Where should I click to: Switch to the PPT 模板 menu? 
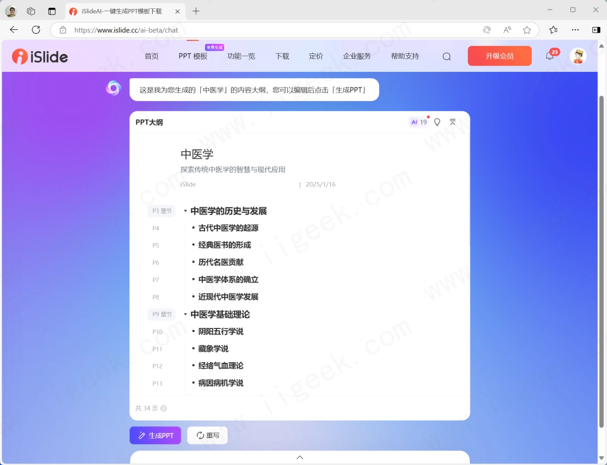(193, 56)
